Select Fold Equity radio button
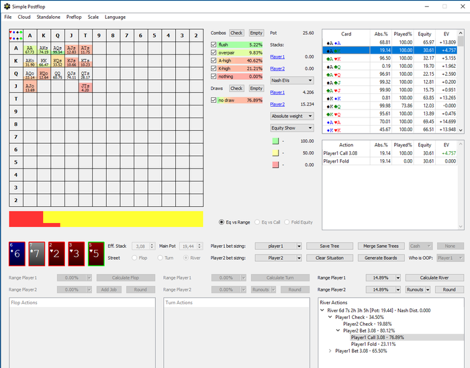This screenshot has height=368, width=470. coord(287,222)
